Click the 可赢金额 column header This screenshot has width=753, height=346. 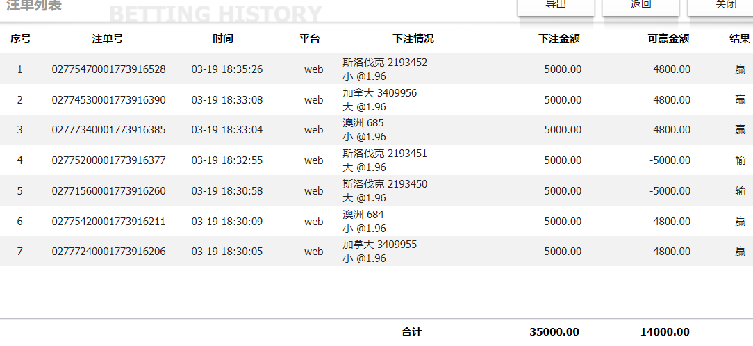tap(668, 39)
